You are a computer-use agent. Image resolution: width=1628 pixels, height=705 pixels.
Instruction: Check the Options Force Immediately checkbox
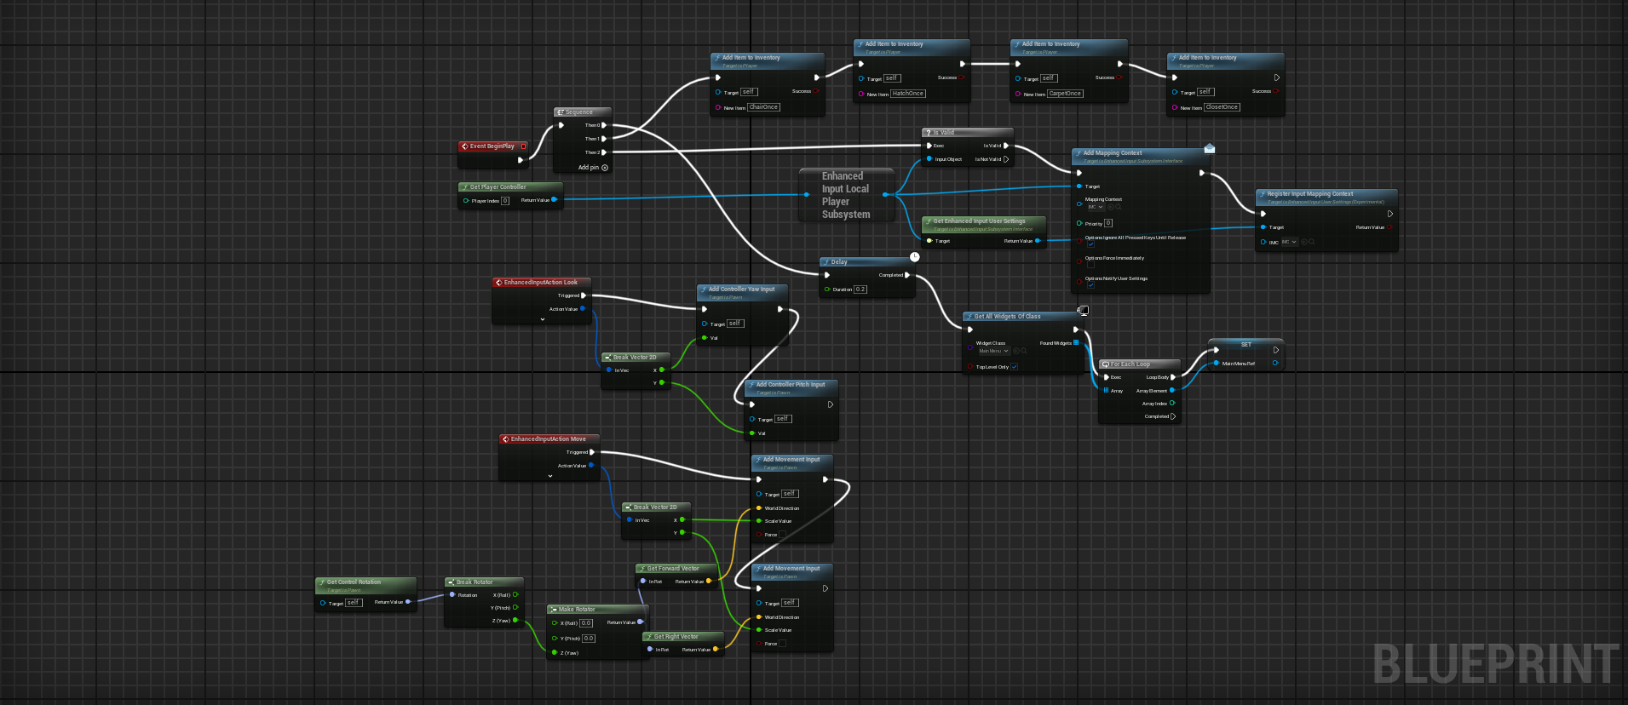pyautogui.click(x=1090, y=265)
